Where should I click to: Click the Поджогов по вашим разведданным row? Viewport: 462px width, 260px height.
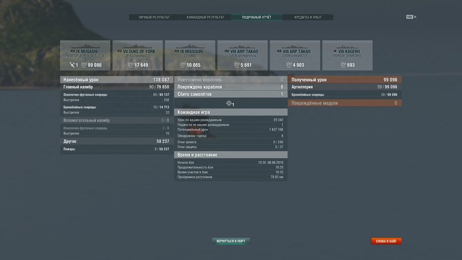tap(230, 125)
